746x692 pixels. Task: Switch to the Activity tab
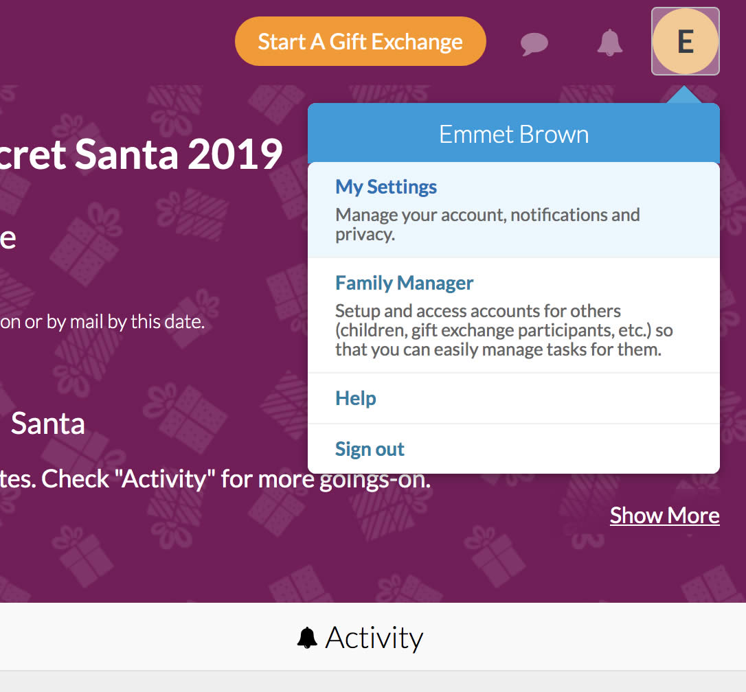point(373,638)
